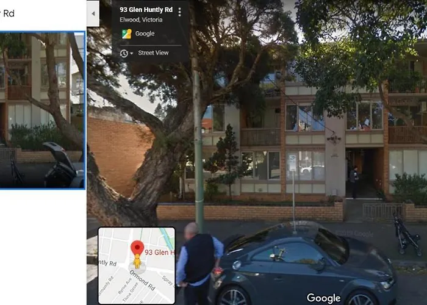Select the Elwood, Victoria subtitle

[x=141, y=20]
